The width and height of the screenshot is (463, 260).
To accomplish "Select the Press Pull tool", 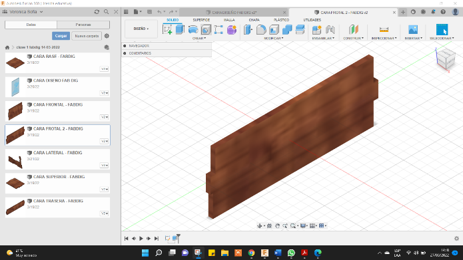I will click(248, 30).
